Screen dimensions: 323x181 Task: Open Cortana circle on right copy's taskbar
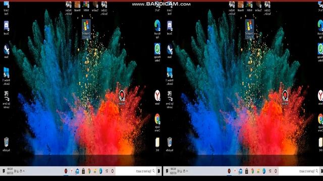pyautogui.click(x=276, y=171)
